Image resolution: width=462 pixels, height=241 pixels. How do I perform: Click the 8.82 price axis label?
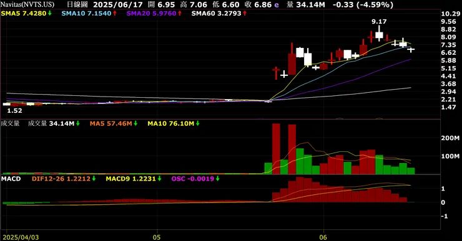[x=449, y=29]
